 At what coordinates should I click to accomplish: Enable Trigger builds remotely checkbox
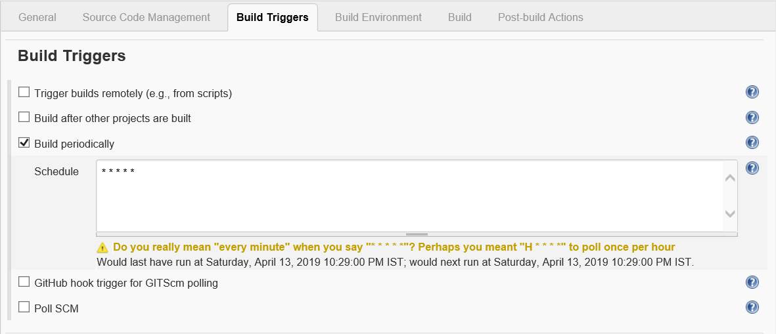24,93
